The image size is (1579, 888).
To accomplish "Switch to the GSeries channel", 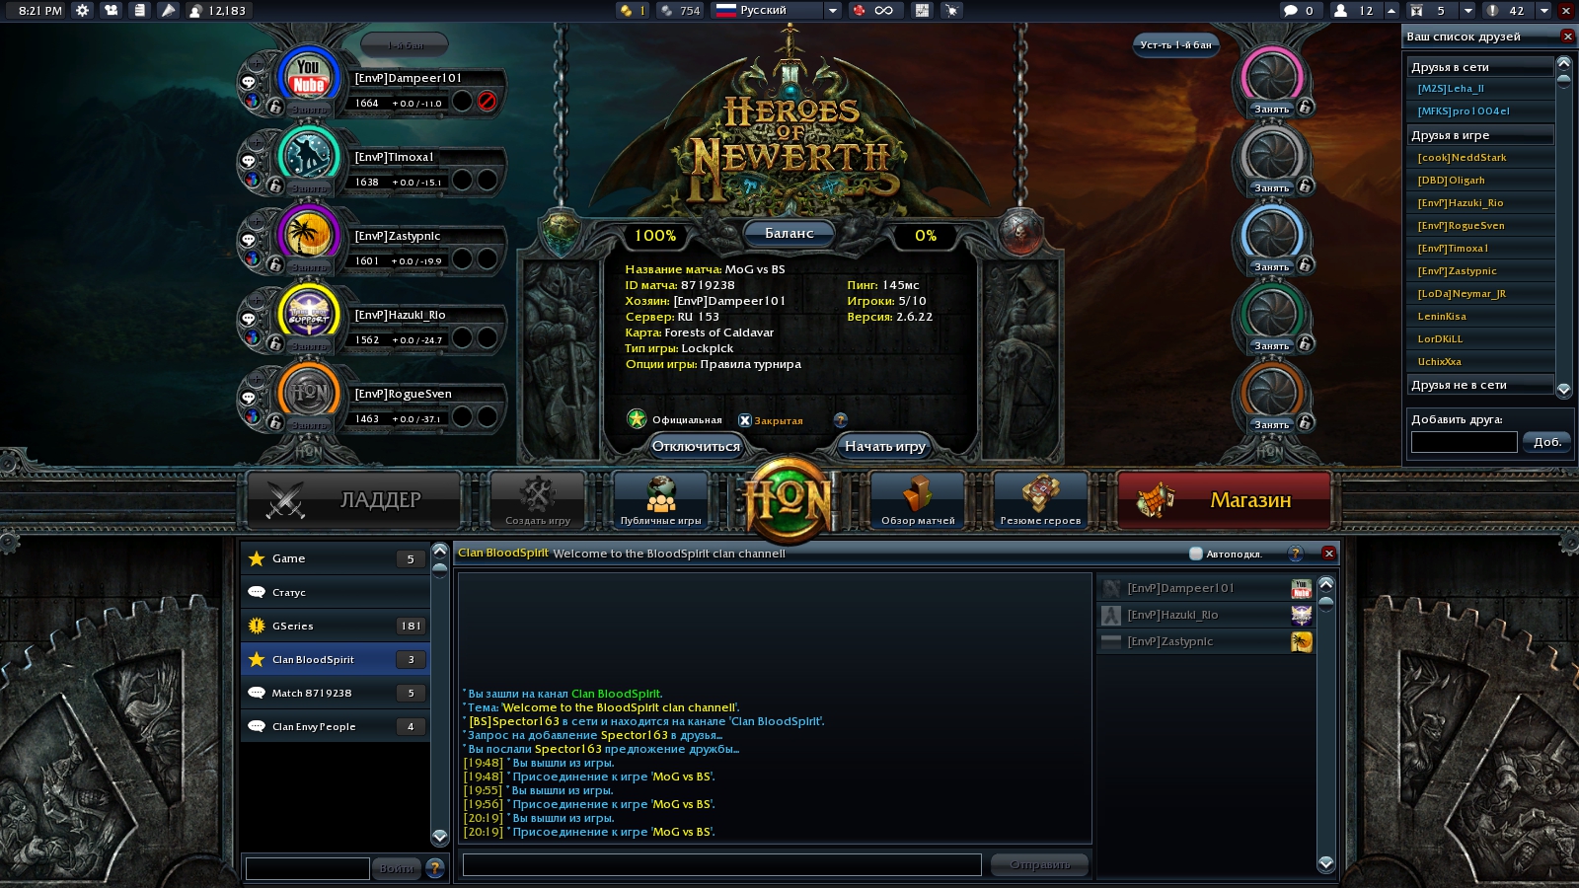I will 336,626.
